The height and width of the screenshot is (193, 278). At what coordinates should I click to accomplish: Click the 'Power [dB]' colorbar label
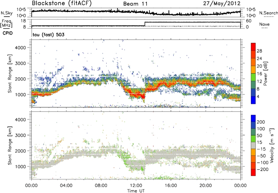(x=265, y=74)
